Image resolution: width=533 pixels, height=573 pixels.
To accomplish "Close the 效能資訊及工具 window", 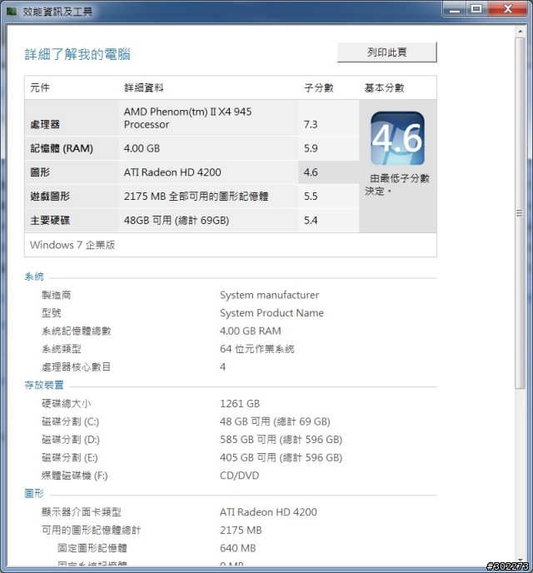I will click(x=508, y=9).
